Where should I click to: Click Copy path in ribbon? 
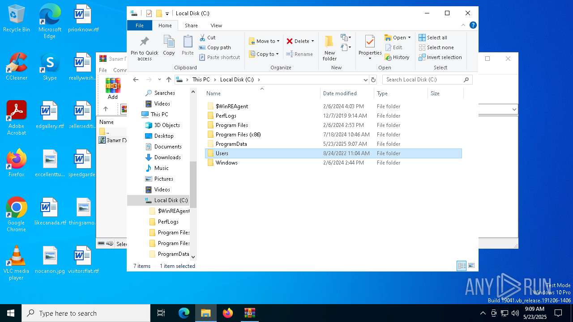pyautogui.click(x=215, y=47)
